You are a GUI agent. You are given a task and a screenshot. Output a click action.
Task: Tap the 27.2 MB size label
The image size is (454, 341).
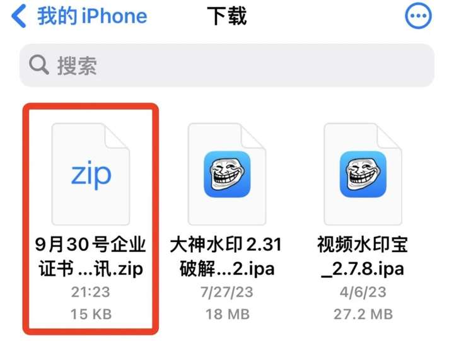(363, 314)
